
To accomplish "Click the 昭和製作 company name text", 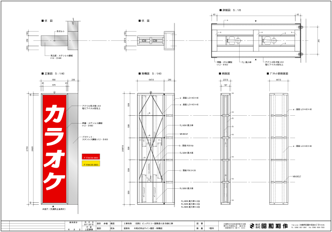I will click(275, 226).
